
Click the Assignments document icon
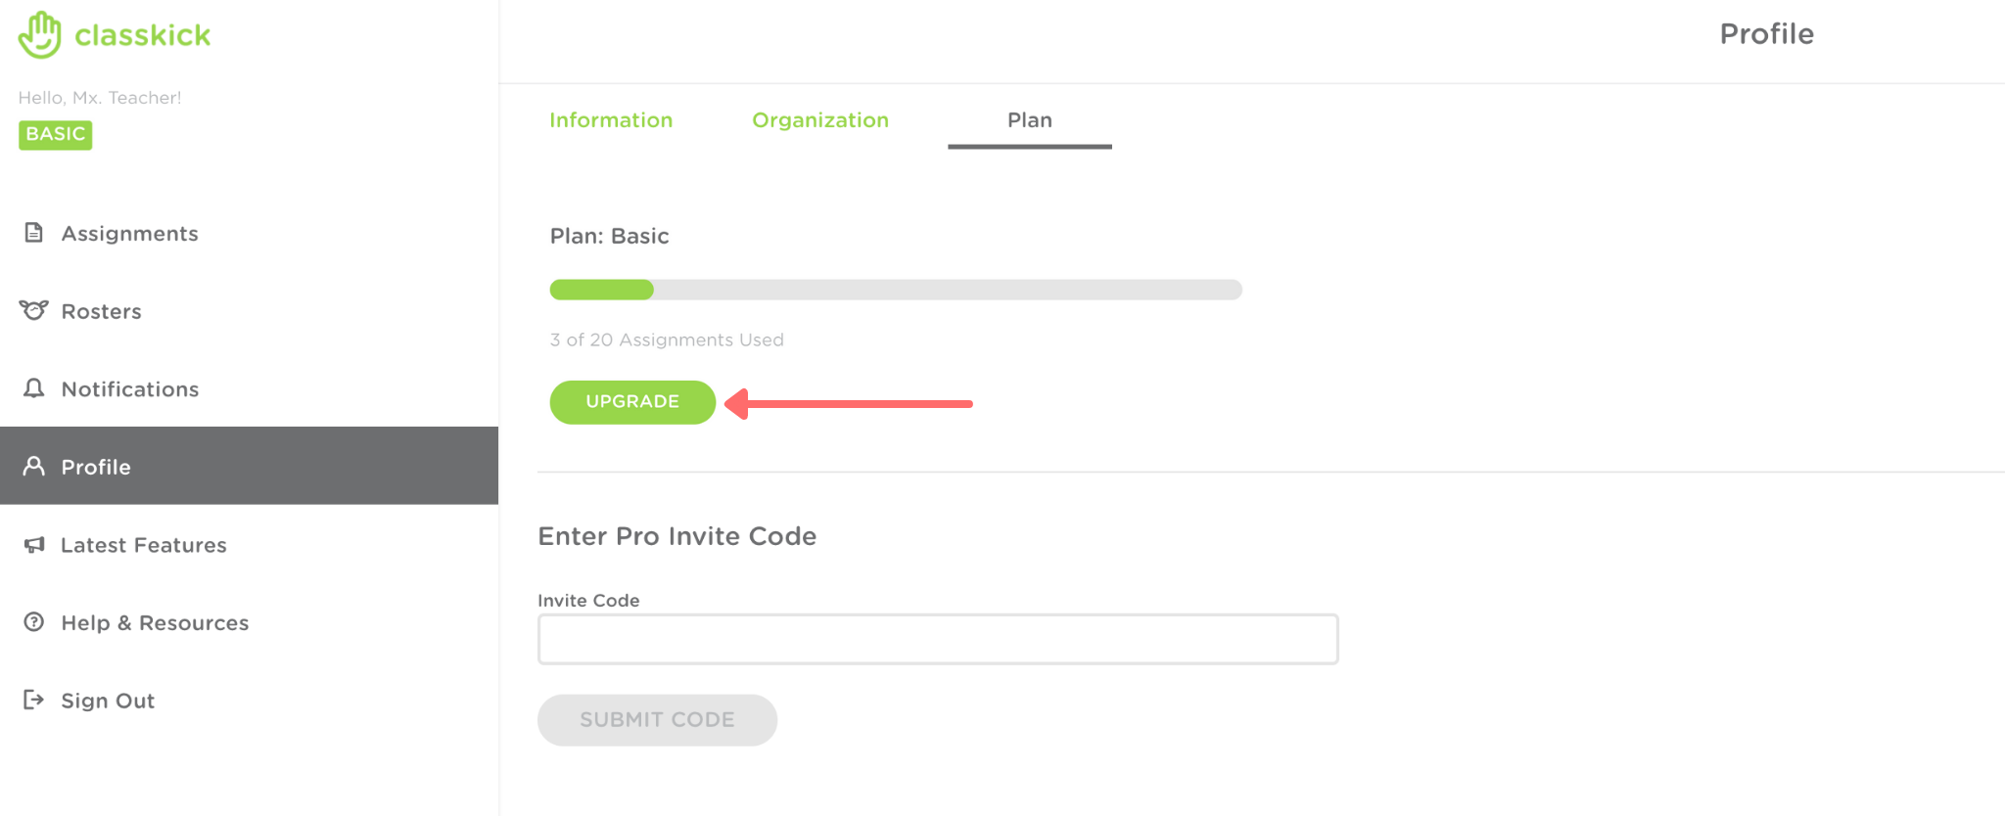point(34,233)
